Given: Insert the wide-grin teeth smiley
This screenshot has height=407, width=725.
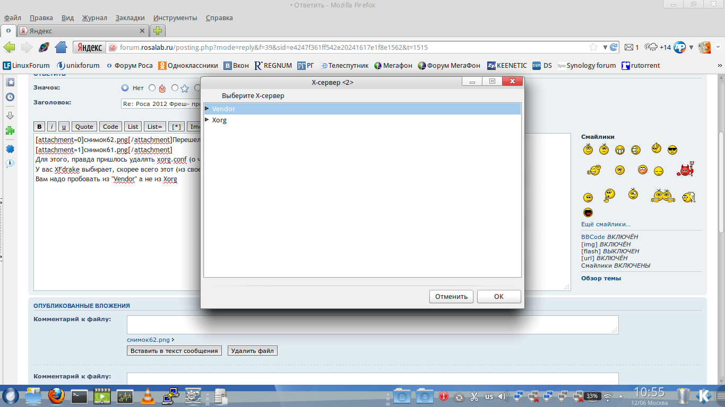Looking at the screenshot, I should coord(620,150).
